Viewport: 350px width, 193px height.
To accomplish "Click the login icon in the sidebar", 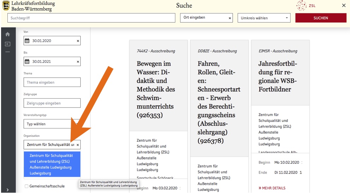I will [x=7, y=44].
